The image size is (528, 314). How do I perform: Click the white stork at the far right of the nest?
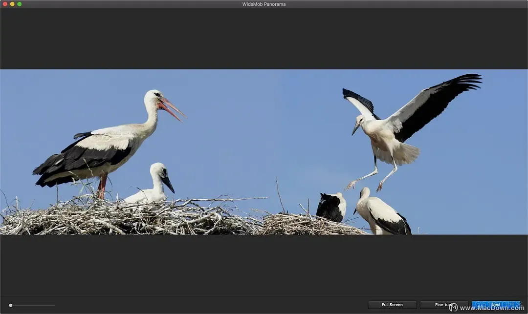click(x=382, y=212)
